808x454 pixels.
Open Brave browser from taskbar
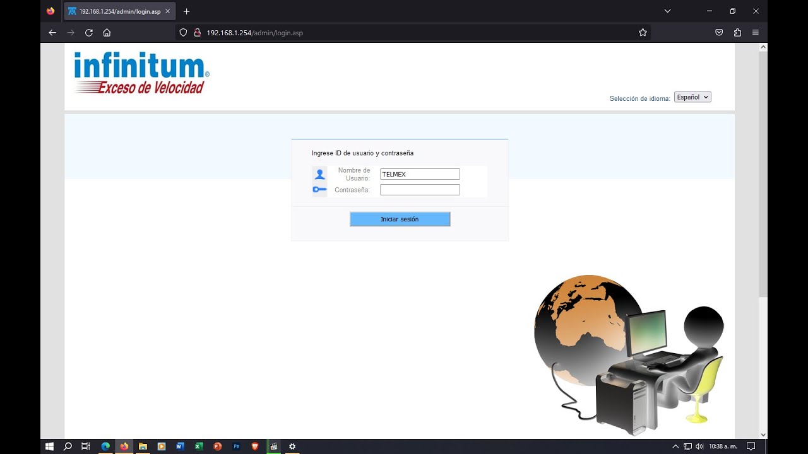[x=255, y=446]
